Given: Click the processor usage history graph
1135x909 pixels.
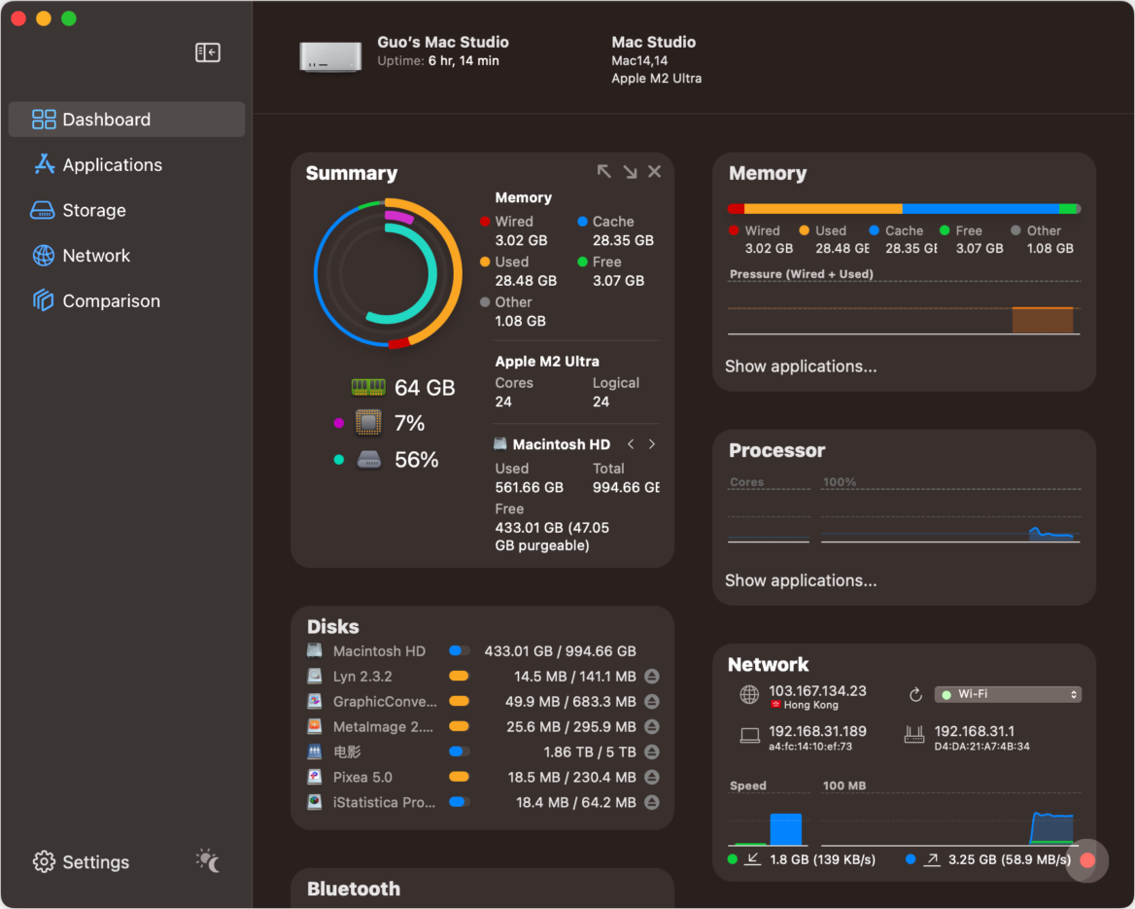Looking at the screenshot, I should pyautogui.click(x=950, y=515).
